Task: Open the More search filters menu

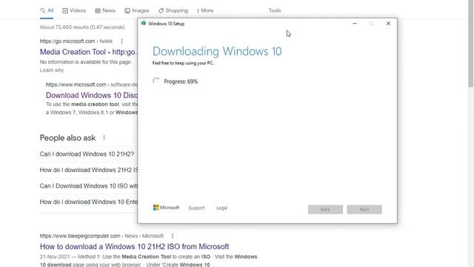Action: [205, 10]
